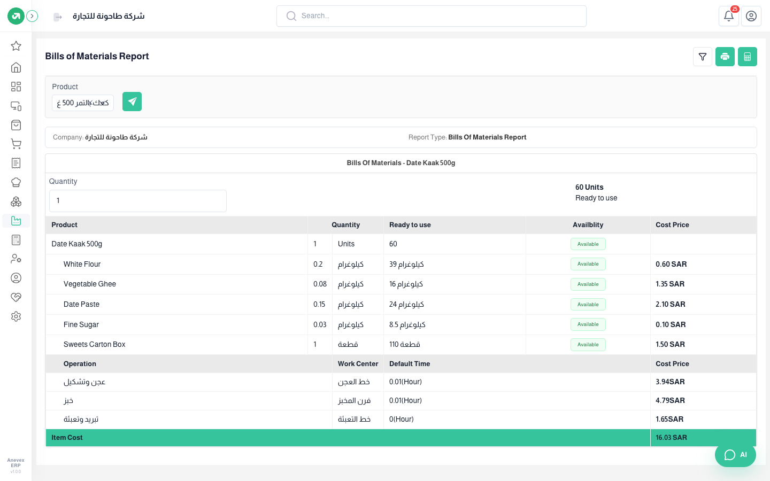Print the Bills of Materials report
The height and width of the screenshot is (481, 770).
[725, 57]
